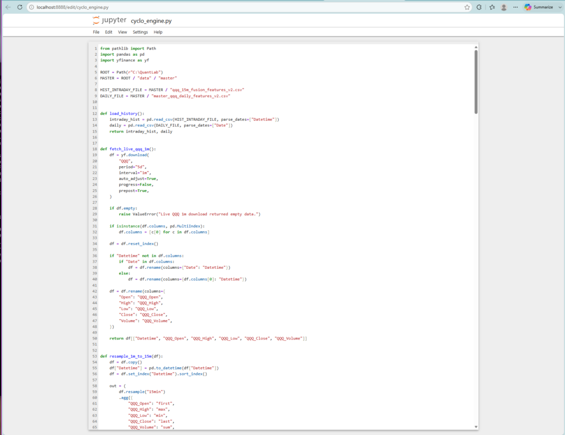
Task: Click the HIST_INTRADAY_FILE assignment line
Action: (172, 90)
